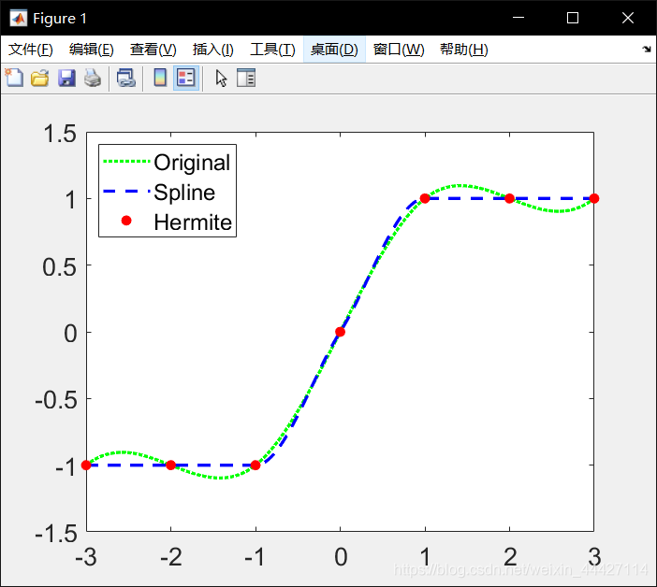Select the Edit Plot arrow tool

[x=221, y=79]
